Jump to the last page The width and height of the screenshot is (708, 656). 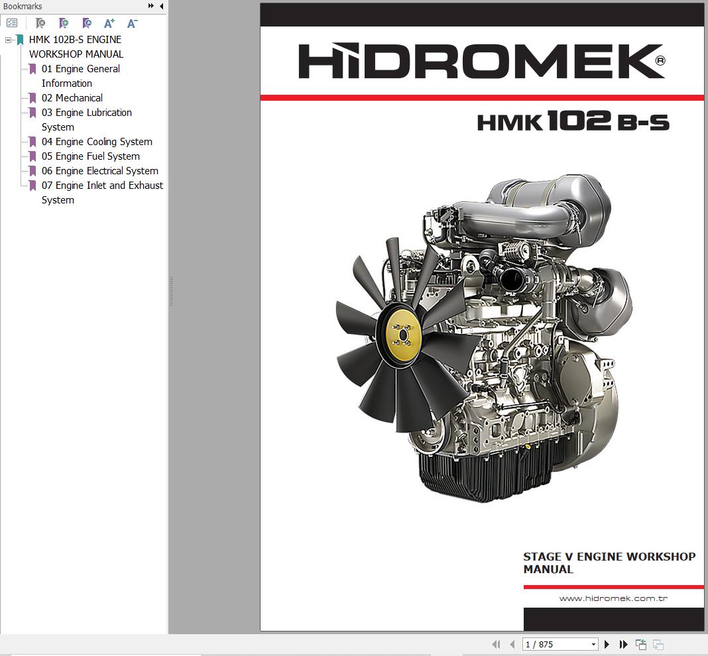coord(623,644)
